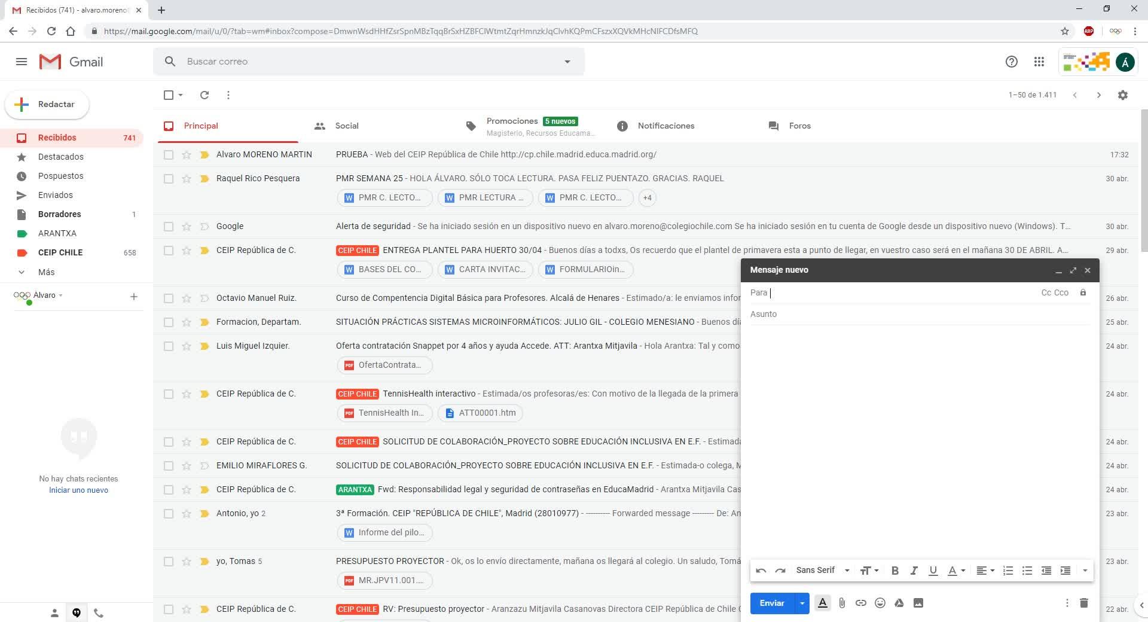Open the Google apps grid
Screen dimensions: 1148x622
(1039, 62)
